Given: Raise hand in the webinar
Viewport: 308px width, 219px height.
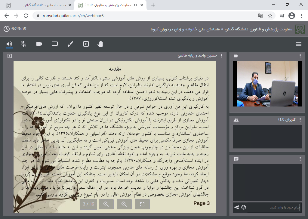Looking at the screenshot, I should point(100,44).
